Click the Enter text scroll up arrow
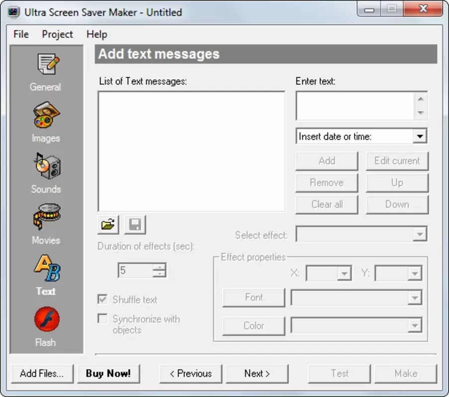The image size is (449, 397). 420,99
